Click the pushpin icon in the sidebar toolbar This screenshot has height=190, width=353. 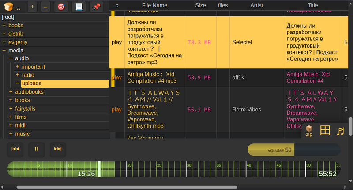[96, 7]
